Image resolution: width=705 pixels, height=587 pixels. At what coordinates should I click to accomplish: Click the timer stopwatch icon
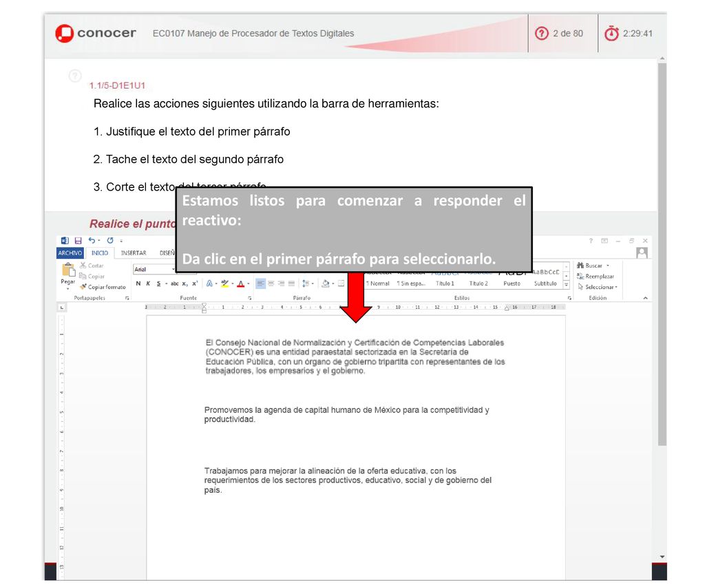[611, 33]
